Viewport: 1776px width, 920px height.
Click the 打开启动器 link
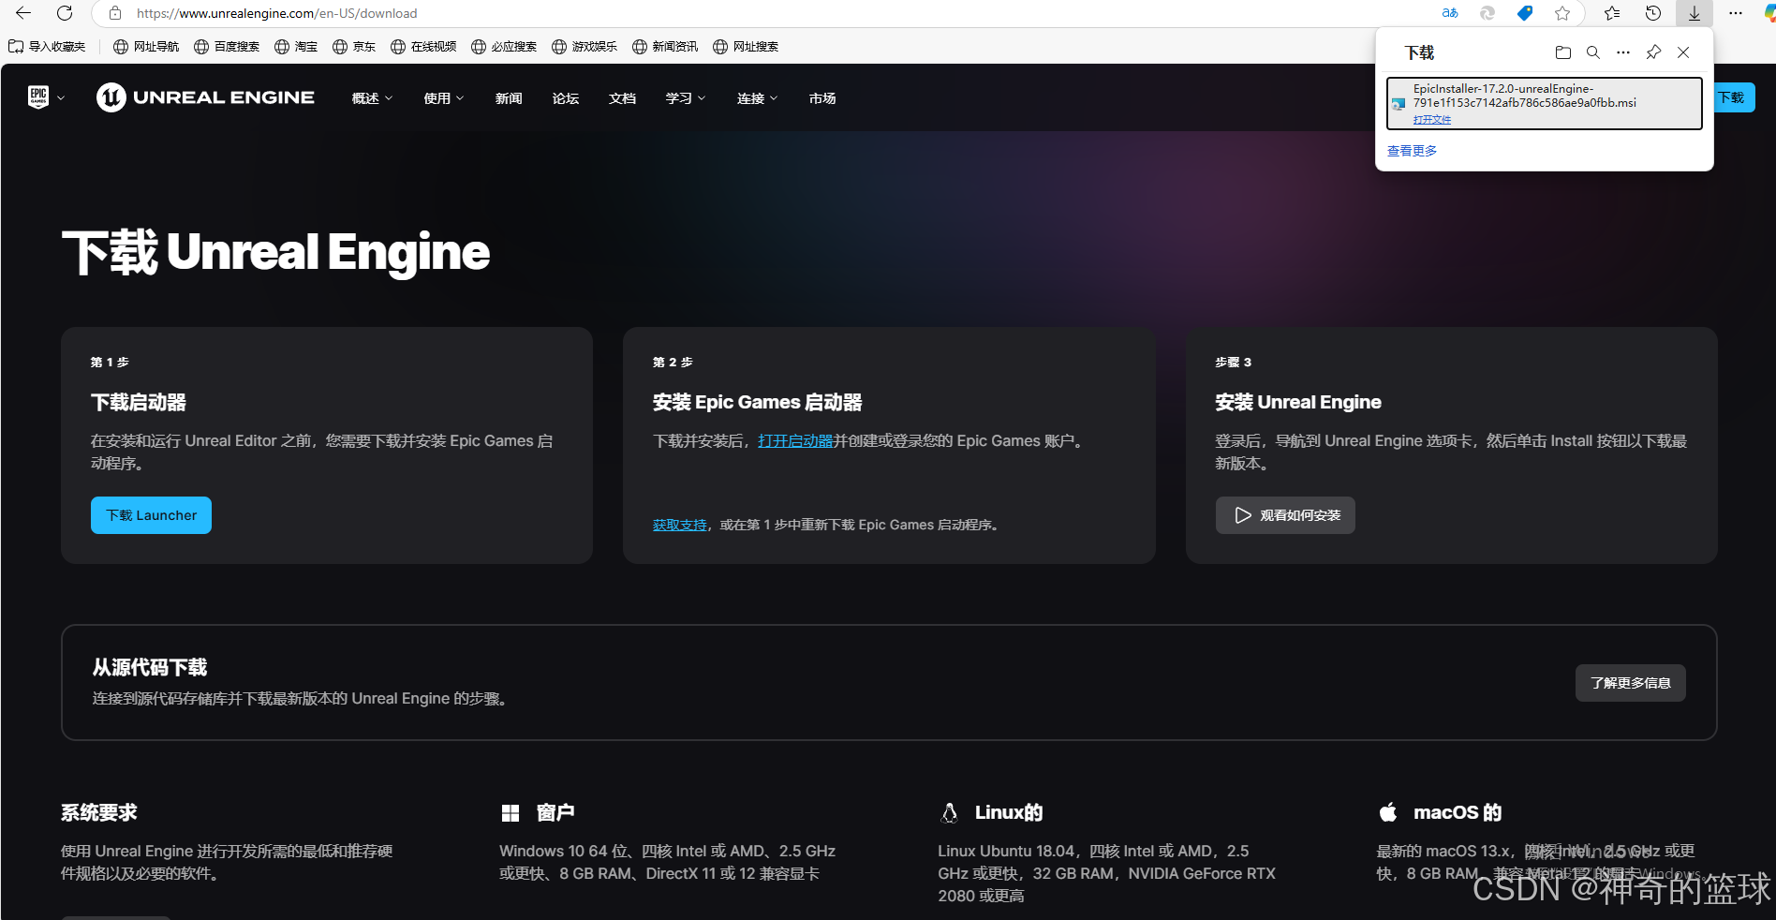pos(795,441)
